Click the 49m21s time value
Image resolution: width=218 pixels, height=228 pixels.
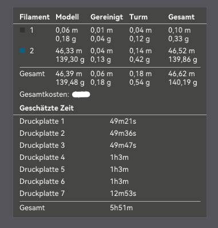pos(123,121)
